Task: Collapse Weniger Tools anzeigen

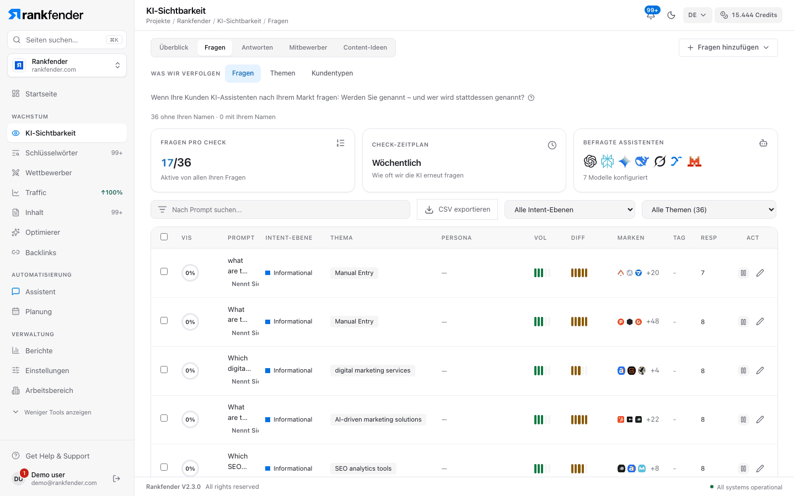Action: [x=52, y=412]
